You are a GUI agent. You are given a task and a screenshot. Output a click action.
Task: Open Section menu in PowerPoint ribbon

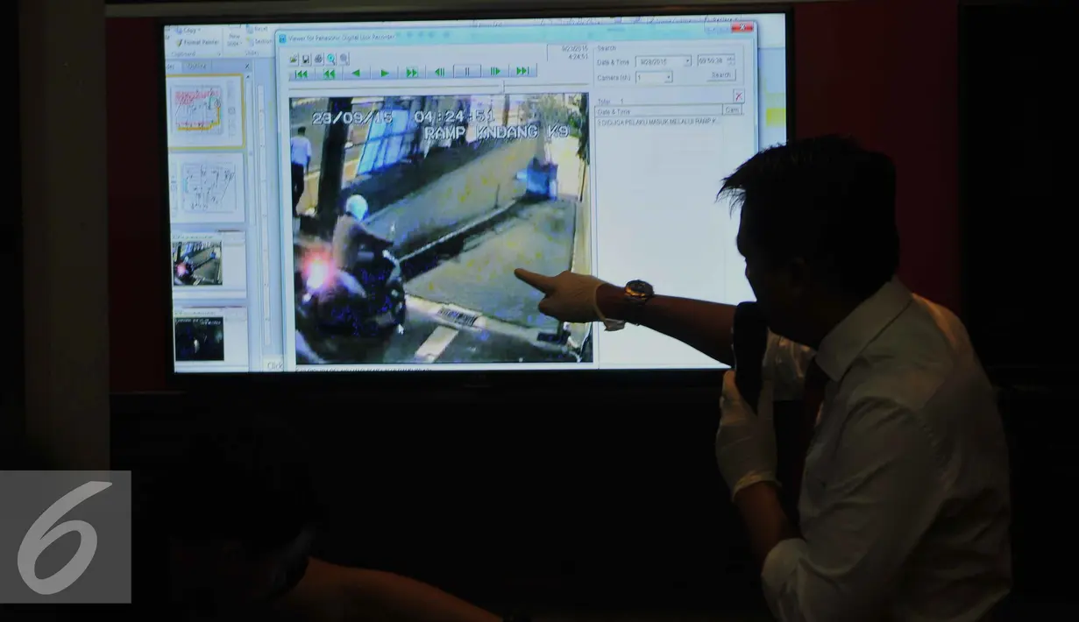click(260, 41)
